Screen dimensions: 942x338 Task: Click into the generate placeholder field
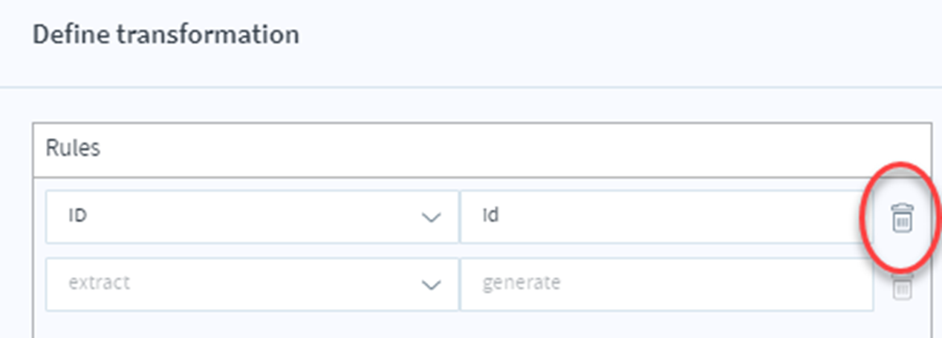(x=666, y=284)
